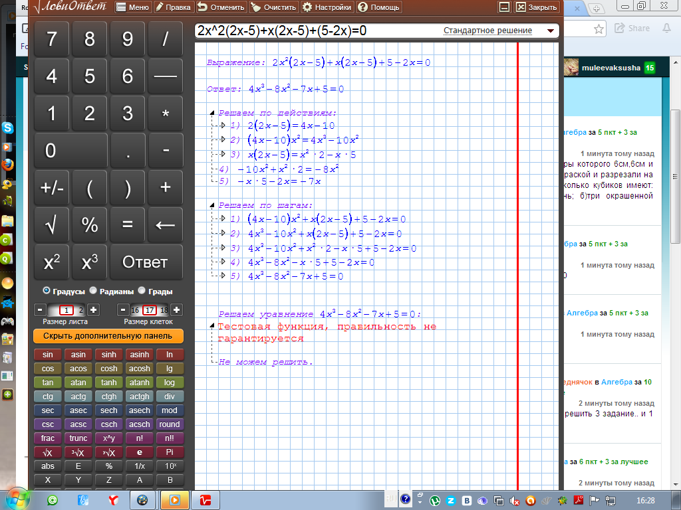Click the acosh function button
The height and width of the screenshot is (510, 681).
point(140,368)
